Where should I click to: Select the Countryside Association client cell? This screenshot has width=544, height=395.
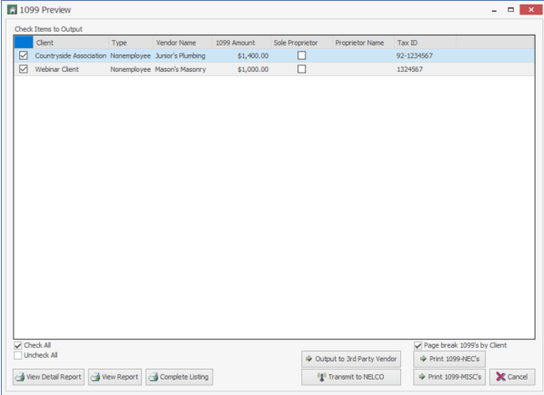tap(70, 55)
